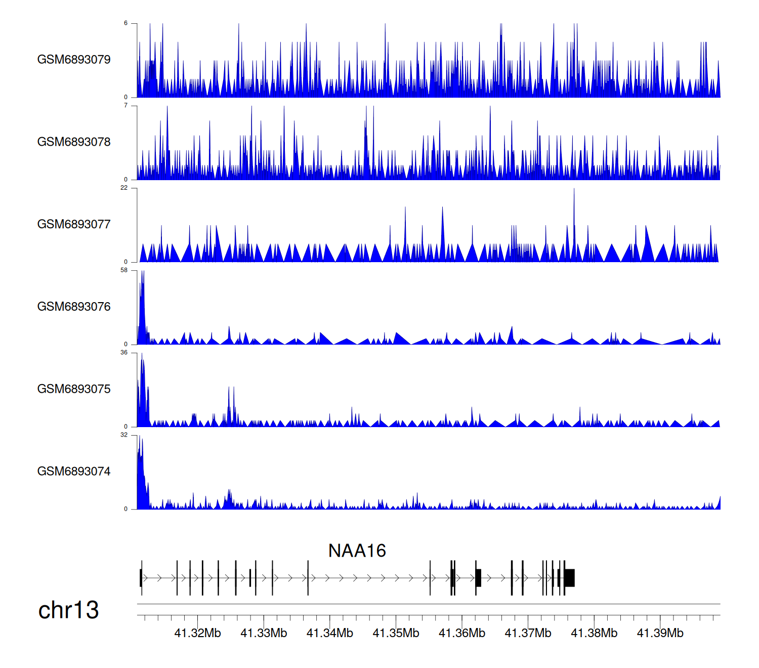This screenshot has height=668, width=759.
Task: Select the 41.35Mb coordinate label
Action: (x=396, y=633)
